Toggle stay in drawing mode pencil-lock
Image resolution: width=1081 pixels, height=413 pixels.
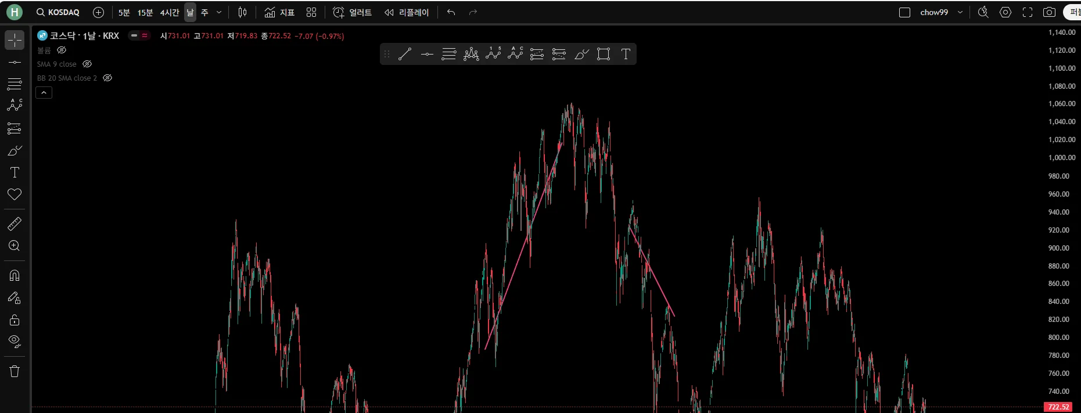(x=15, y=298)
